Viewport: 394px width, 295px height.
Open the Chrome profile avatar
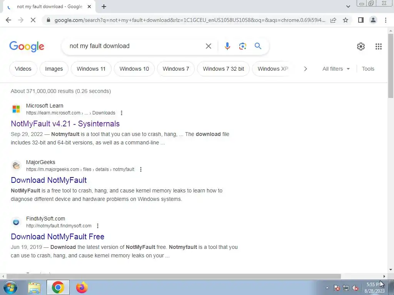(373, 20)
